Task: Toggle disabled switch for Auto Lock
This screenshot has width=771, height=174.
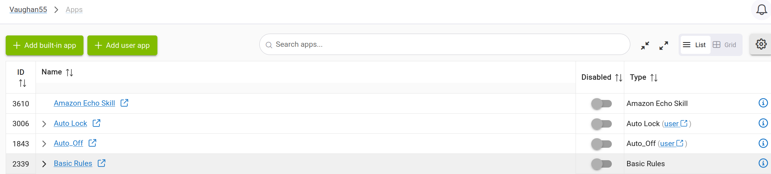Action: coord(602,124)
